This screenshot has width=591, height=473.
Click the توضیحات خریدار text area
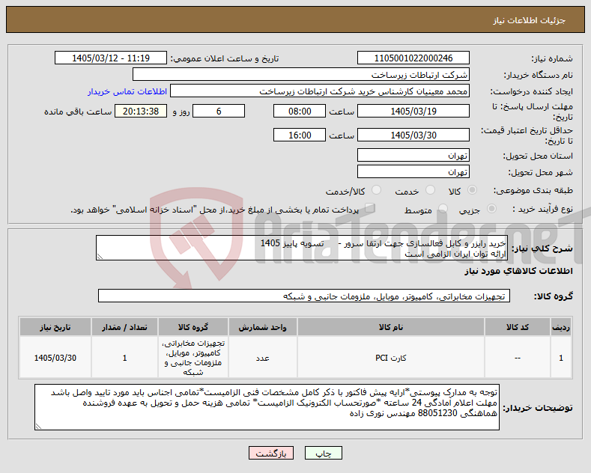click(267, 407)
